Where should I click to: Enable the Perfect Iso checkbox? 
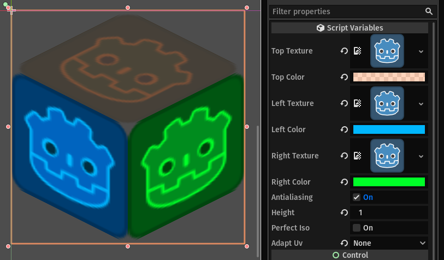coord(357,228)
